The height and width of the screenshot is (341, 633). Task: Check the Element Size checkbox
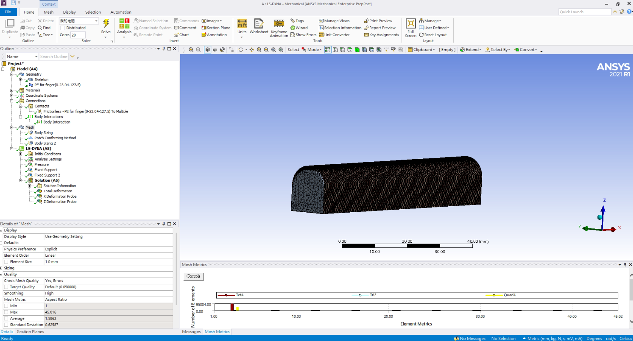pos(6,262)
